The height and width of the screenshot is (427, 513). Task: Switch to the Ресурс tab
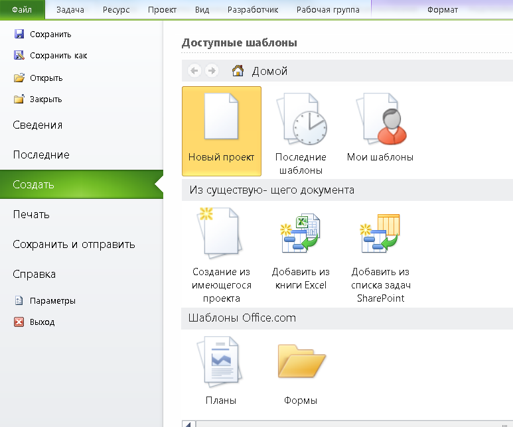pos(116,10)
